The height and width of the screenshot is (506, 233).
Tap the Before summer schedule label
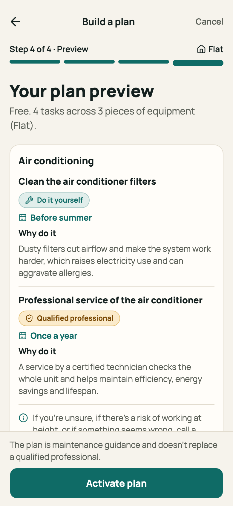pos(61,218)
